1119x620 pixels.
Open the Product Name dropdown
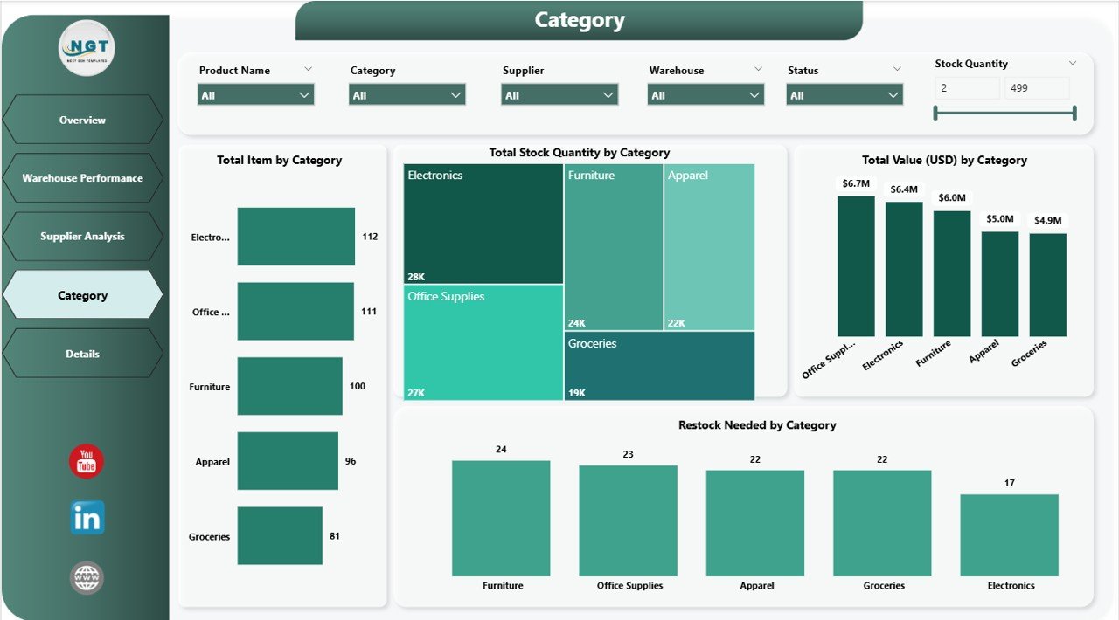point(255,95)
